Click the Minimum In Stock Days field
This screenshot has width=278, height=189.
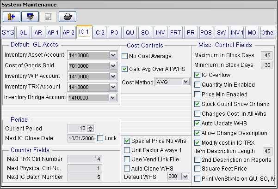pos(266,65)
